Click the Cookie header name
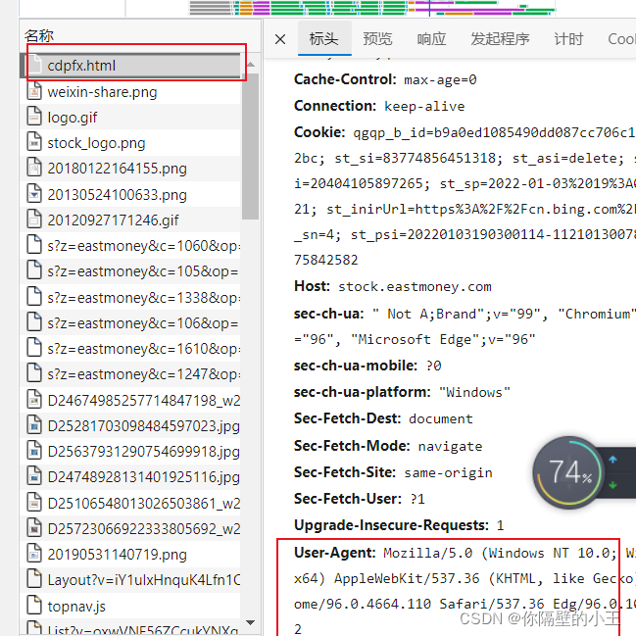Screen dimensions: 636x636 pos(319,132)
